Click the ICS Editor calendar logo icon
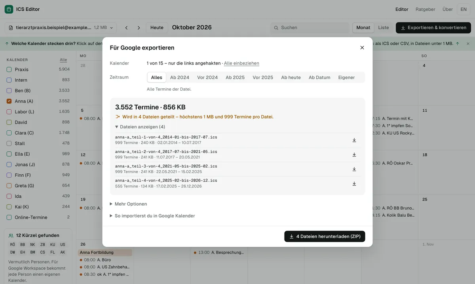This screenshot has height=284, width=475. [x=9, y=9]
